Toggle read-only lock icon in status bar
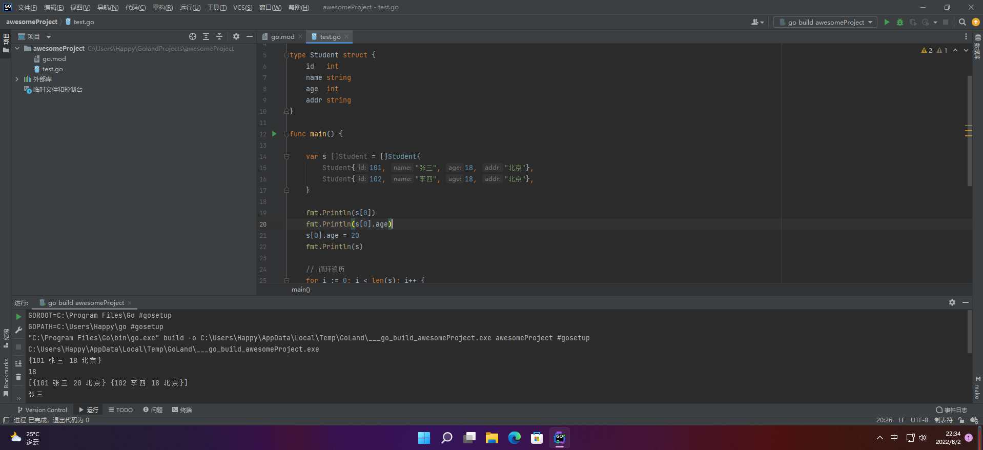The image size is (983, 450). tap(961, 420)
